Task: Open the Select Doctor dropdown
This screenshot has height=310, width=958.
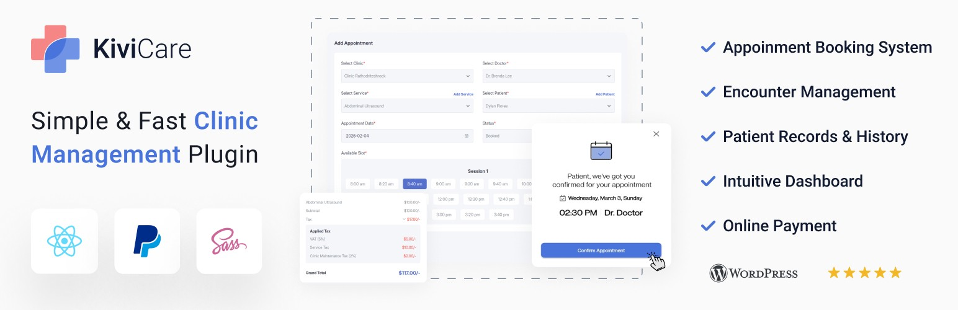Action: (548, 76)
